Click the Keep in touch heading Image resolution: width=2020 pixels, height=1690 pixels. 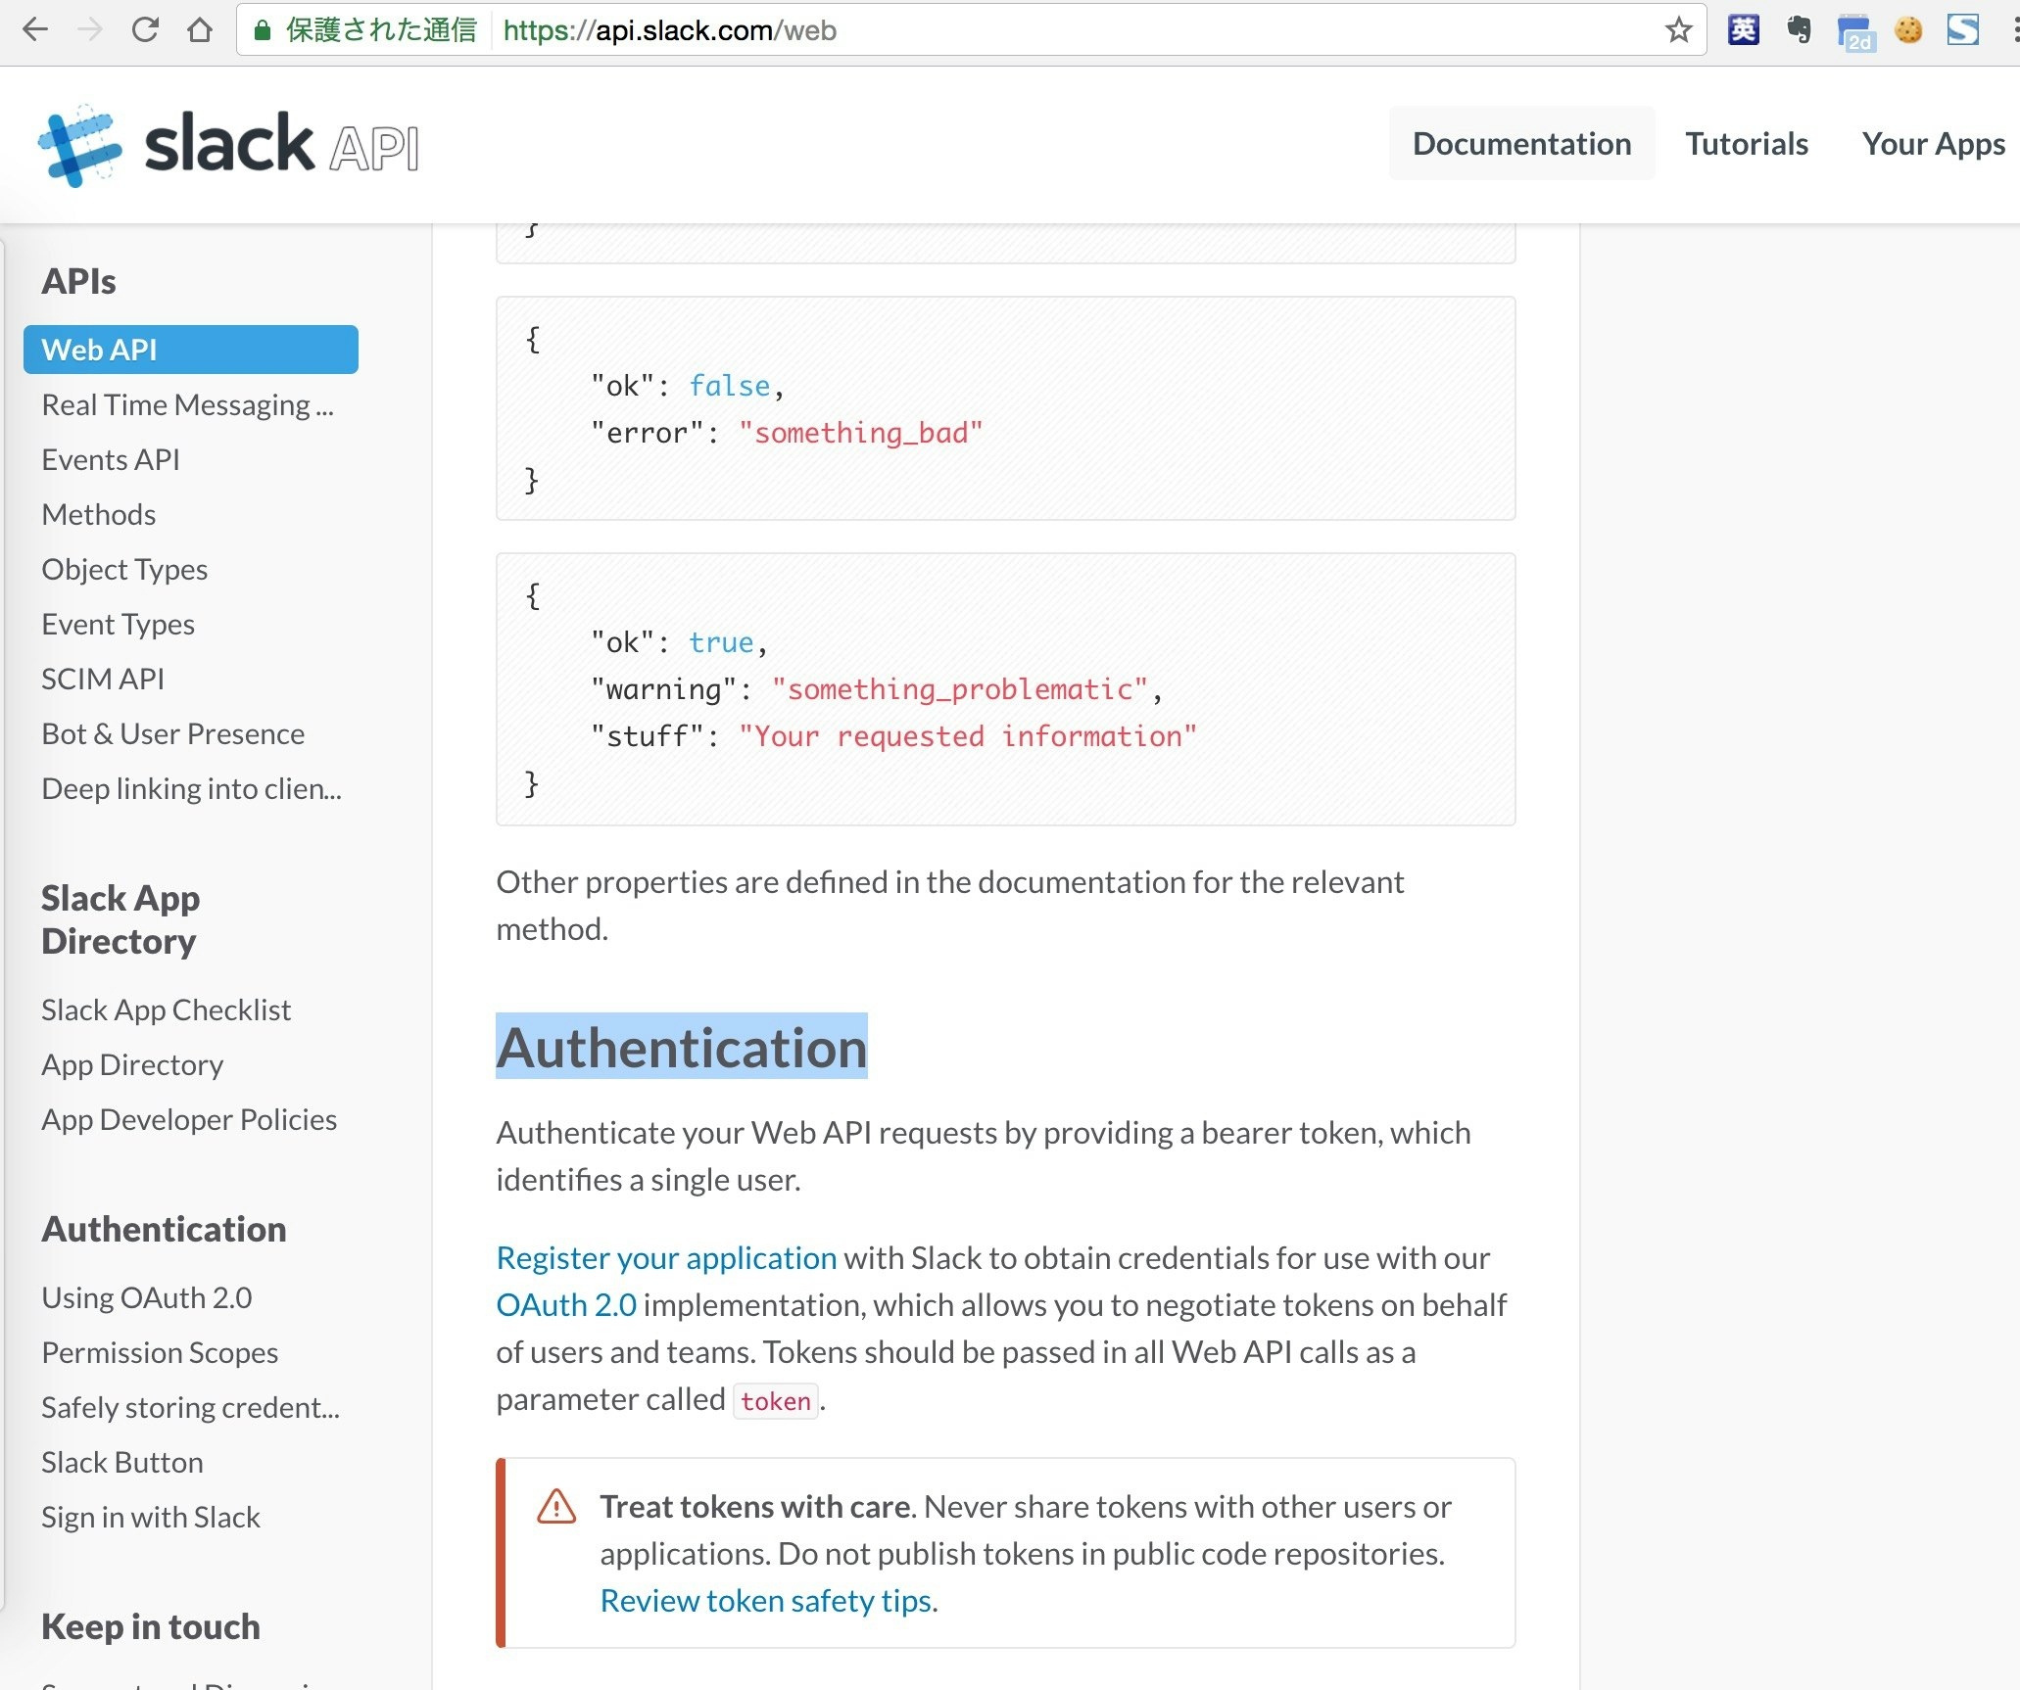tap(151, 1626)
